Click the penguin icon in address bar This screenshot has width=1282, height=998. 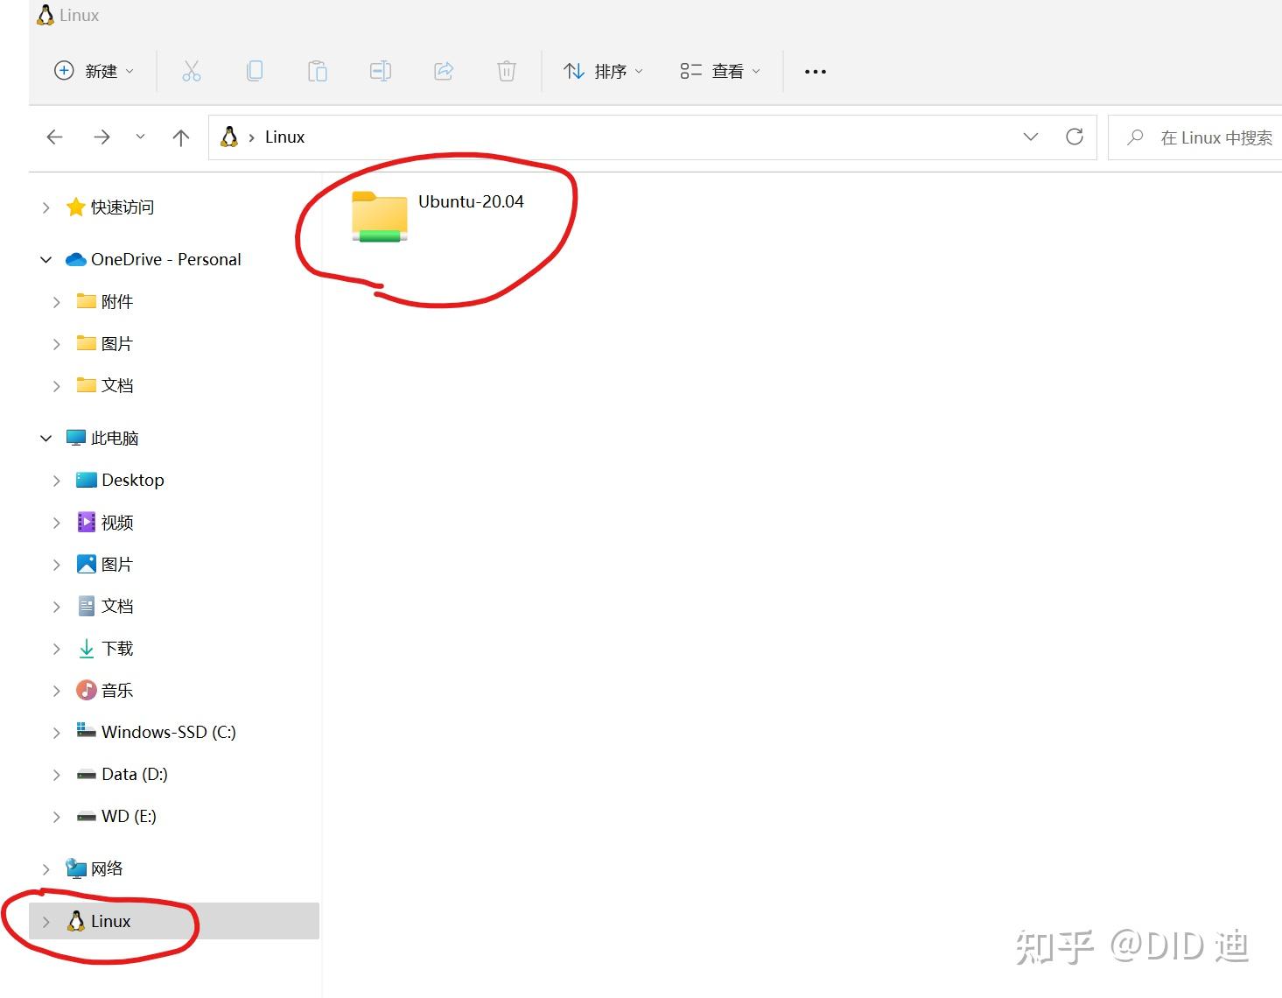(229, 137)
